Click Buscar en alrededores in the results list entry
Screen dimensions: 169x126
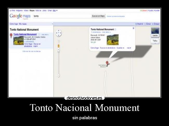coord(32,45)
